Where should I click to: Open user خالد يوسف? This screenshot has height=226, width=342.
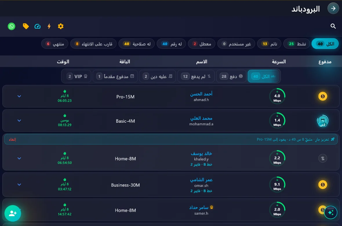201,153
